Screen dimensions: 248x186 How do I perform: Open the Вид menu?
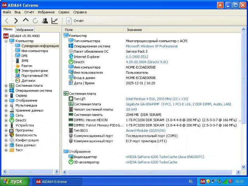click(x=17, y=12)
